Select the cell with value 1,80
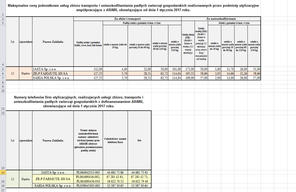Viewport: 296px width, 192px height. 215,69
